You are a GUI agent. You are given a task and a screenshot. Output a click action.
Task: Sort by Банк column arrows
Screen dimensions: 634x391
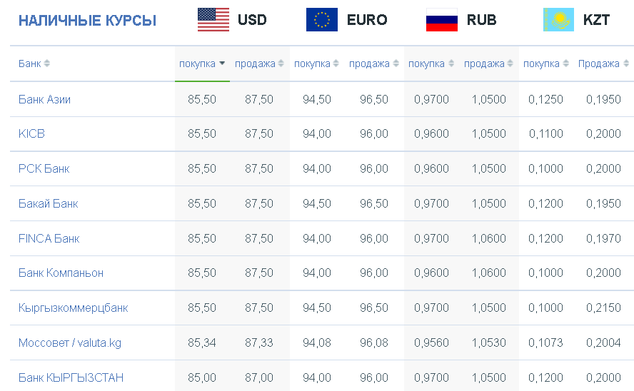(46, 64)
